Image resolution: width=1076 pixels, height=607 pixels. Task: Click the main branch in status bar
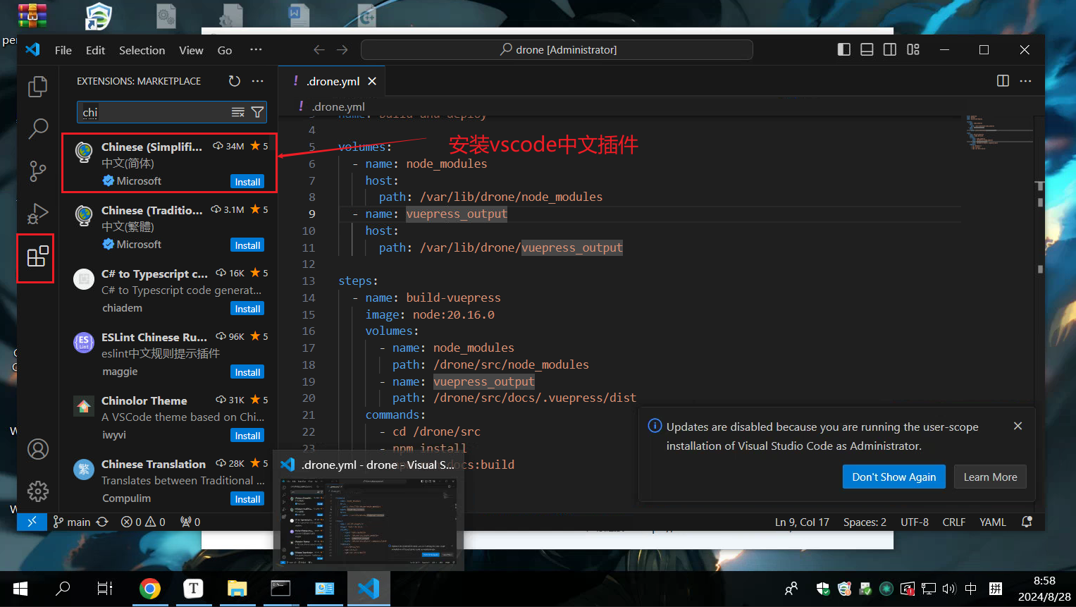(x=71, y=522)
